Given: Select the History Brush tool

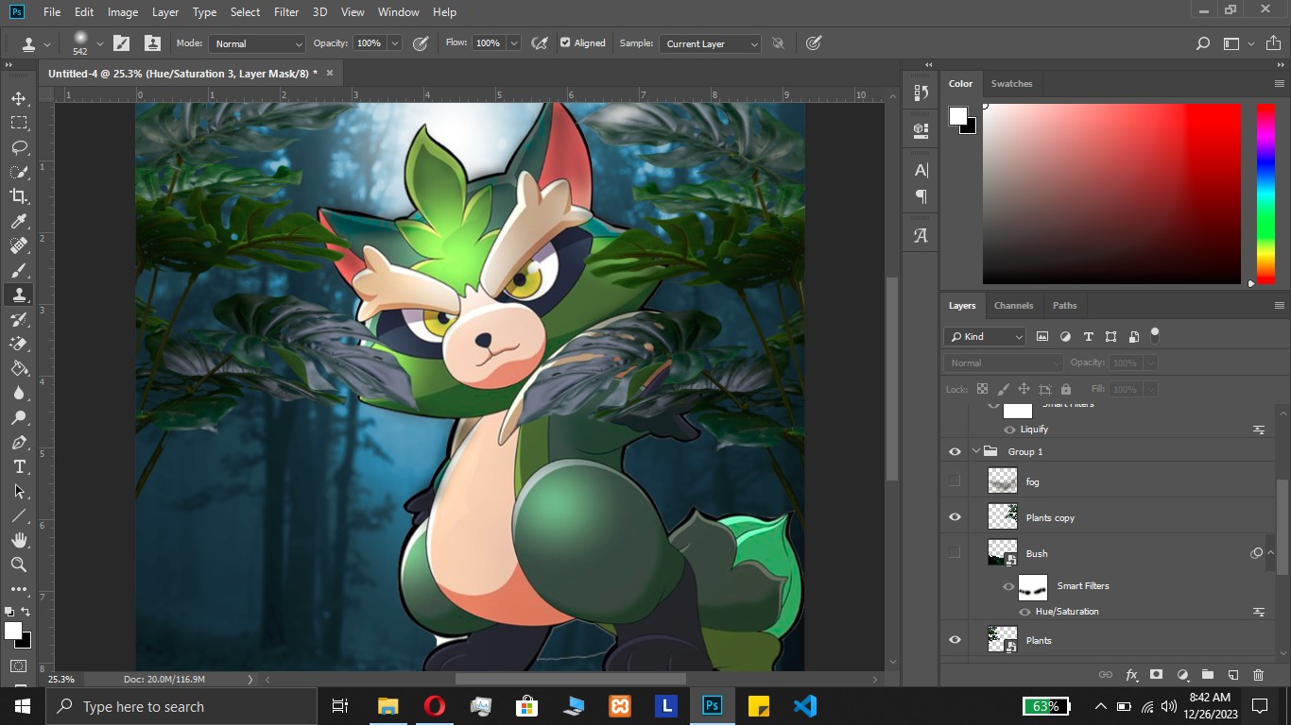Looking at the screenshot, I should pos(19,319).
